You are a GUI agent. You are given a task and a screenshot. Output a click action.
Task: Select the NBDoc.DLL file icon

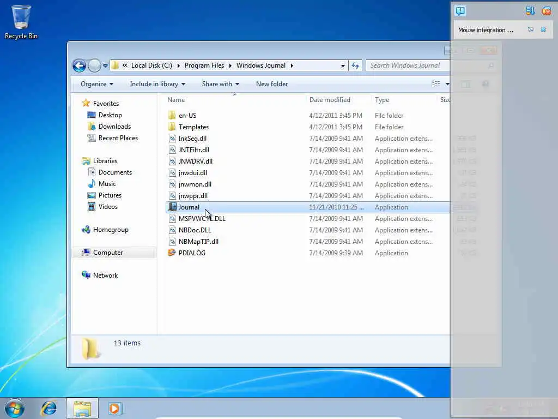point(172,230)
